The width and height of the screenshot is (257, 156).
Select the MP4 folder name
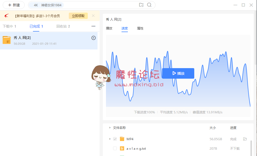[130, 139]
